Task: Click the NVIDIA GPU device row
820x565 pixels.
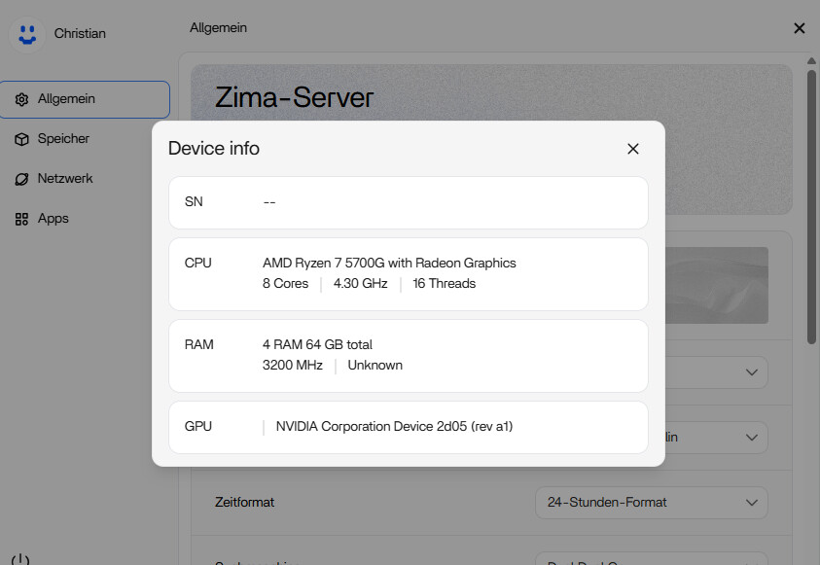Action: coord(408,427)
